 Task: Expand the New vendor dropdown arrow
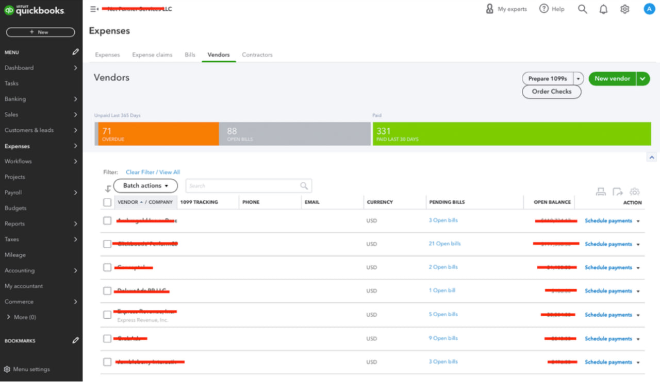642,79
